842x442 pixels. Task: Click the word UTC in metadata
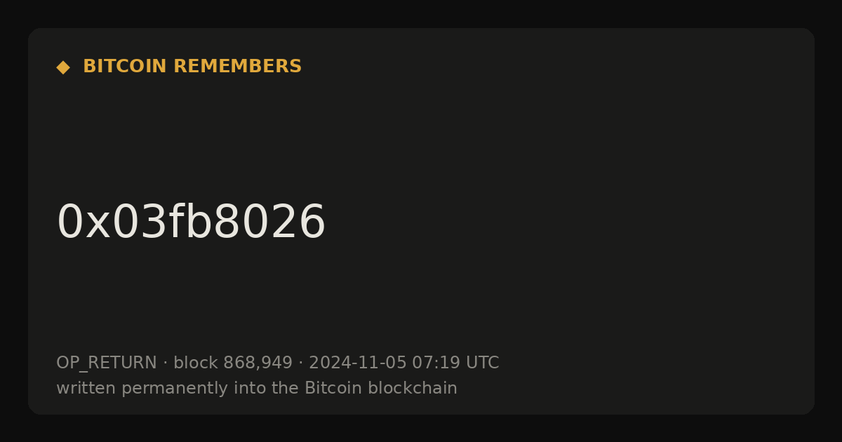tap(483, 363)
